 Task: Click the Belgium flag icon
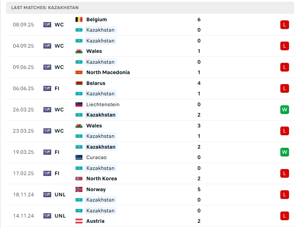[x=79, y=20]
